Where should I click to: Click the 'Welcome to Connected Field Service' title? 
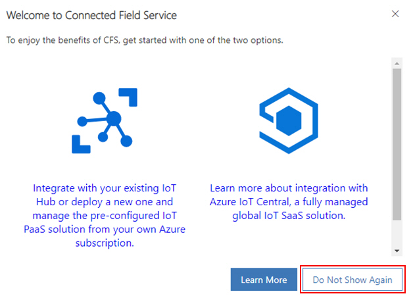(91, 15)
